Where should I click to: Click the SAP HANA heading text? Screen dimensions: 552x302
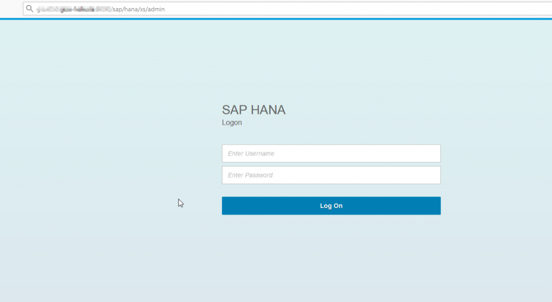tap(253, 110)
